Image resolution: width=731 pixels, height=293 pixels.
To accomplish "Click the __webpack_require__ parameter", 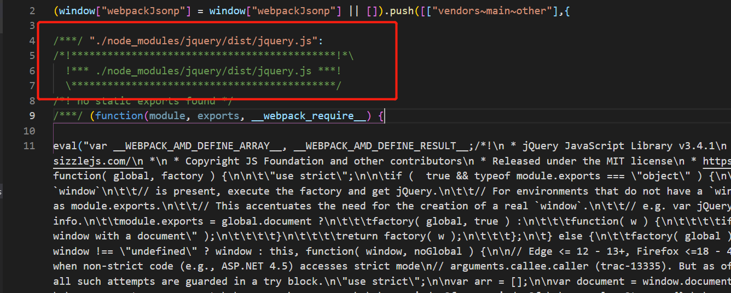I will point(309,116).
